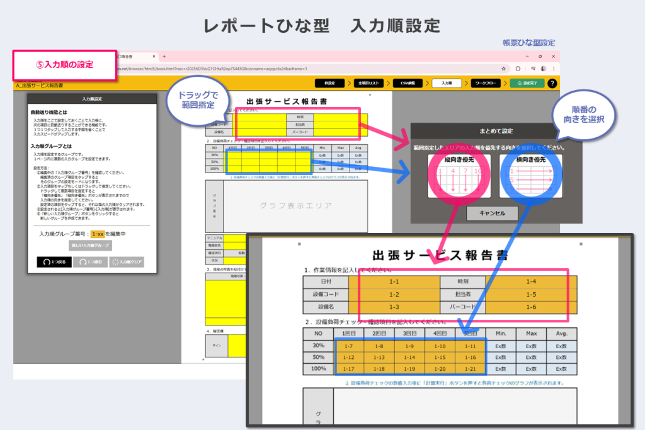
Task: Select cell 1-12 in the 50% row
Action: tap(349, 358)
